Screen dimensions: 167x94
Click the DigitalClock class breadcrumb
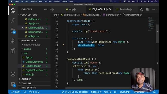click(91, 15)
